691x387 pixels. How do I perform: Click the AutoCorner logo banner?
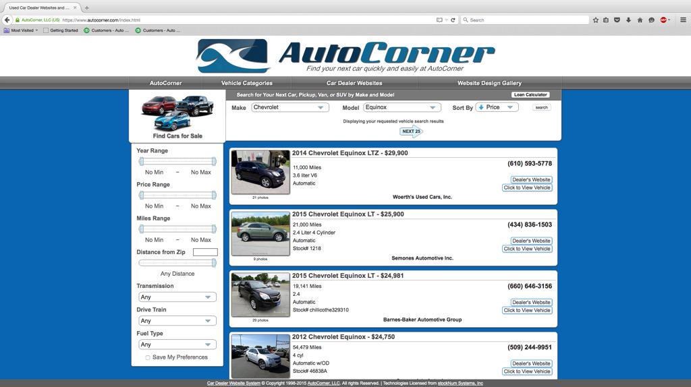point(346,56)
